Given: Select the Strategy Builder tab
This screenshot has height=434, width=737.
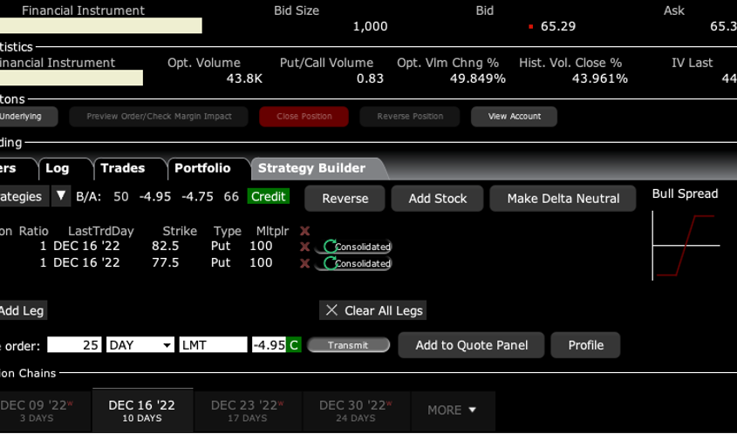Looking at the screenshot, I should point(311,168).
